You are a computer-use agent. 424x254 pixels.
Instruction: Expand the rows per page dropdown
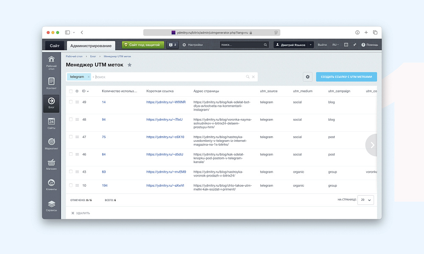365,200
